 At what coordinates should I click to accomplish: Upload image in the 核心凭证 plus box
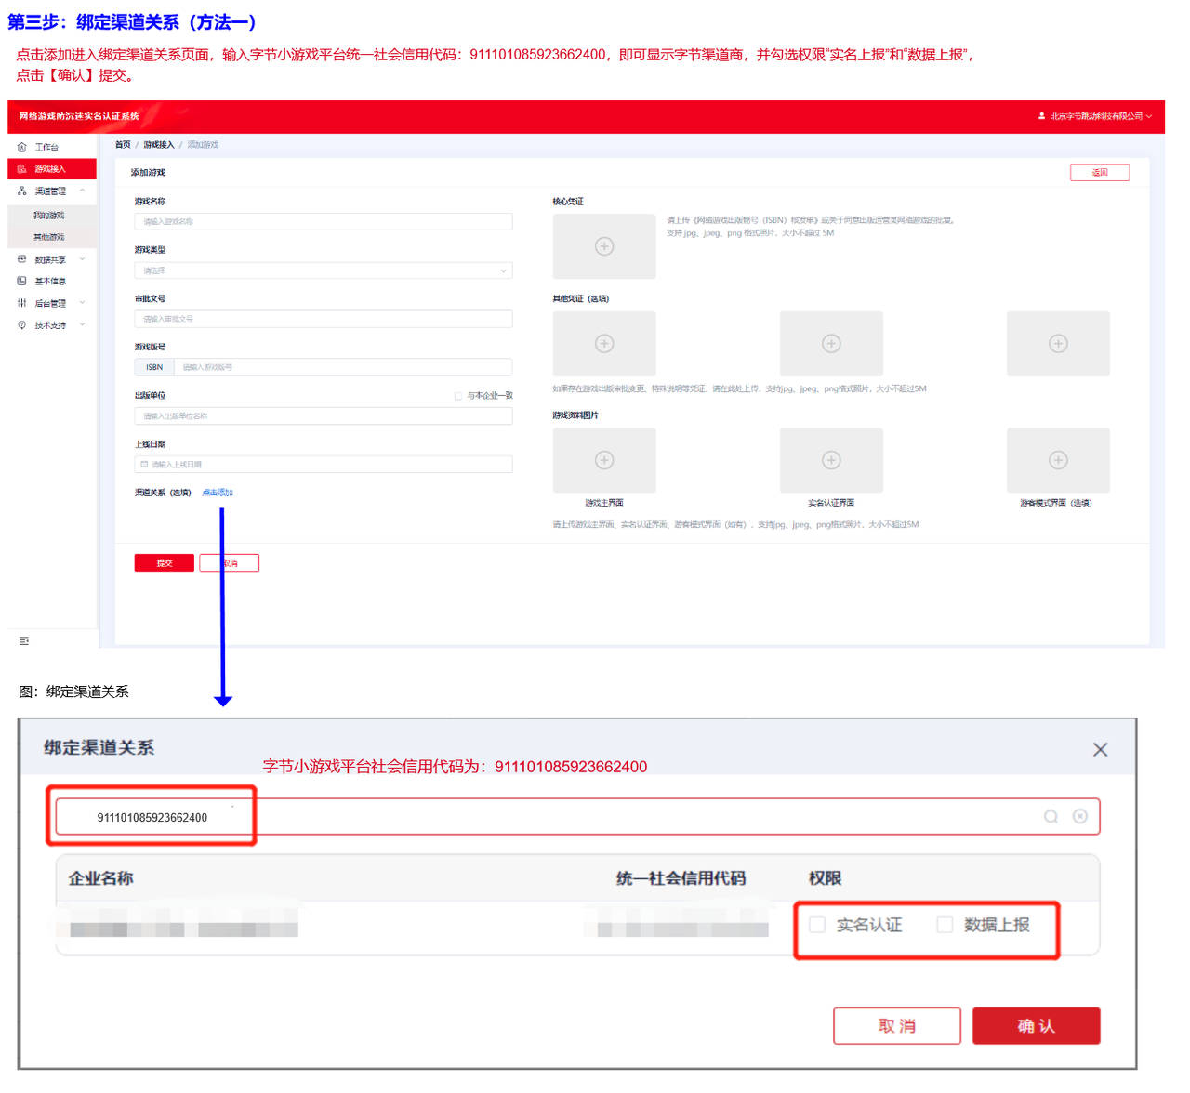click(x=604, y=246)
